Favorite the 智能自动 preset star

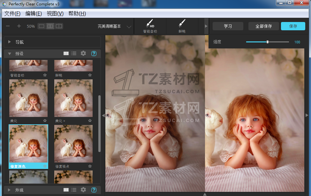[45, 75]
